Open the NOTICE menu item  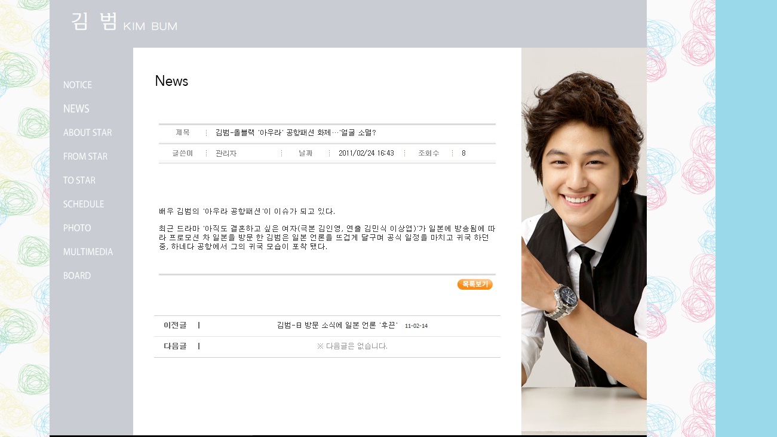pyautogui.click(x=78, y=85)
